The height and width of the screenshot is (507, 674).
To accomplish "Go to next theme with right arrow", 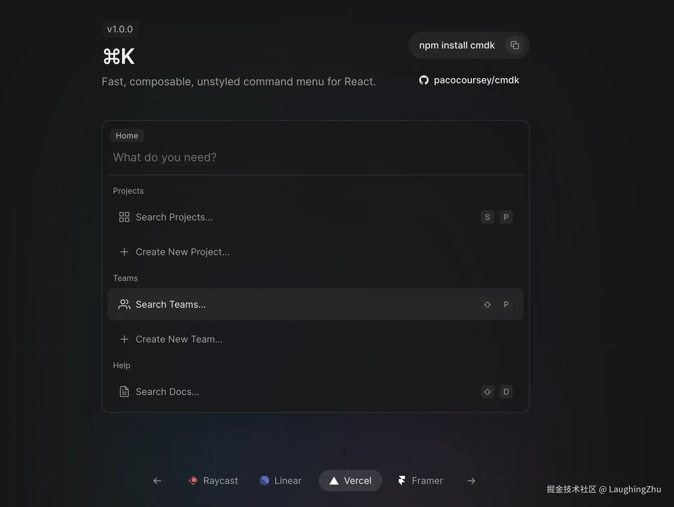I will [x=471, y=481].
